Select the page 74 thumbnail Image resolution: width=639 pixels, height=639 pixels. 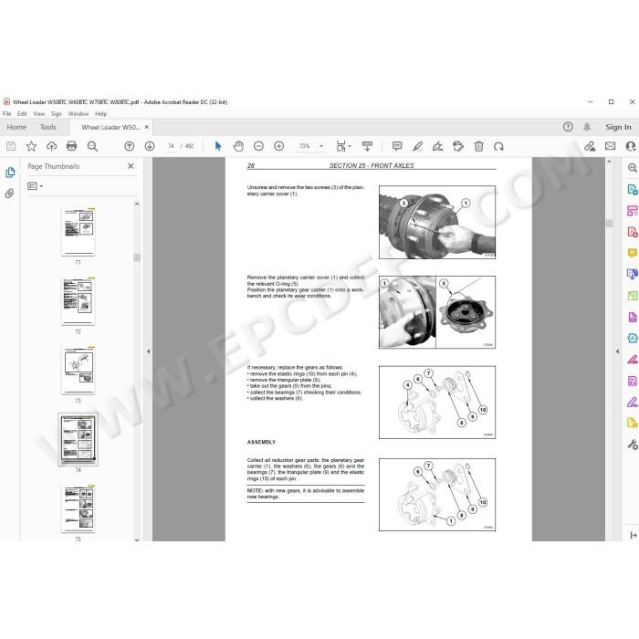78,439
